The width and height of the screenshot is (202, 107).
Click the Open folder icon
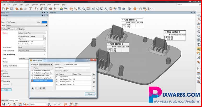coord(8,9)
